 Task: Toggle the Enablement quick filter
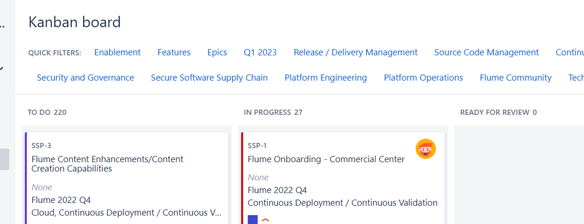click(117, 52)
